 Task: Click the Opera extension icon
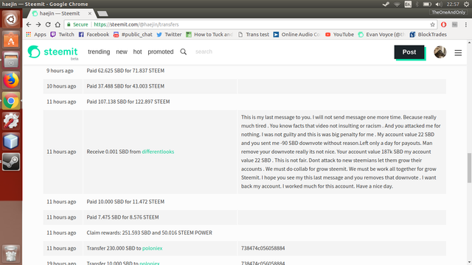point(444,24)
